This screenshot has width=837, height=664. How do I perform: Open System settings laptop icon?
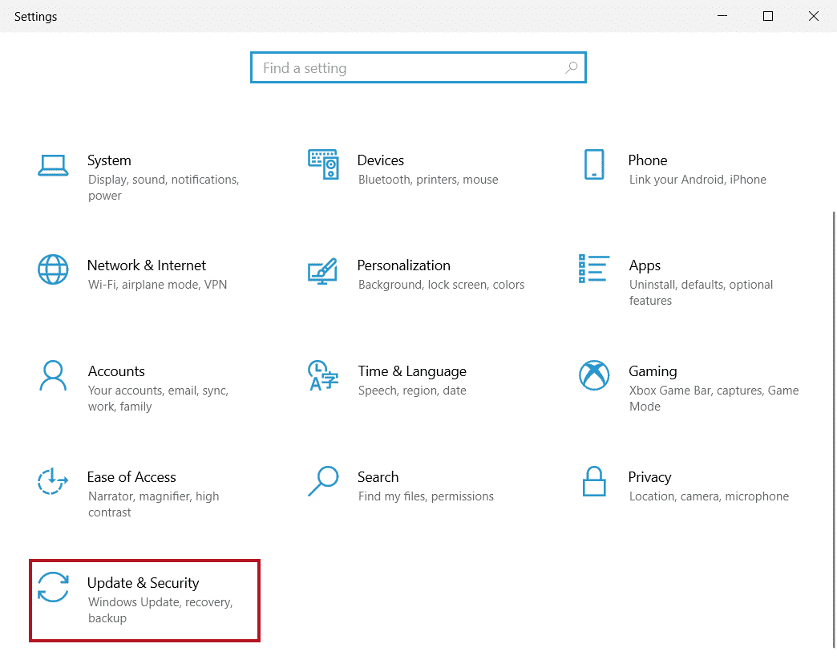pos(53,165)
